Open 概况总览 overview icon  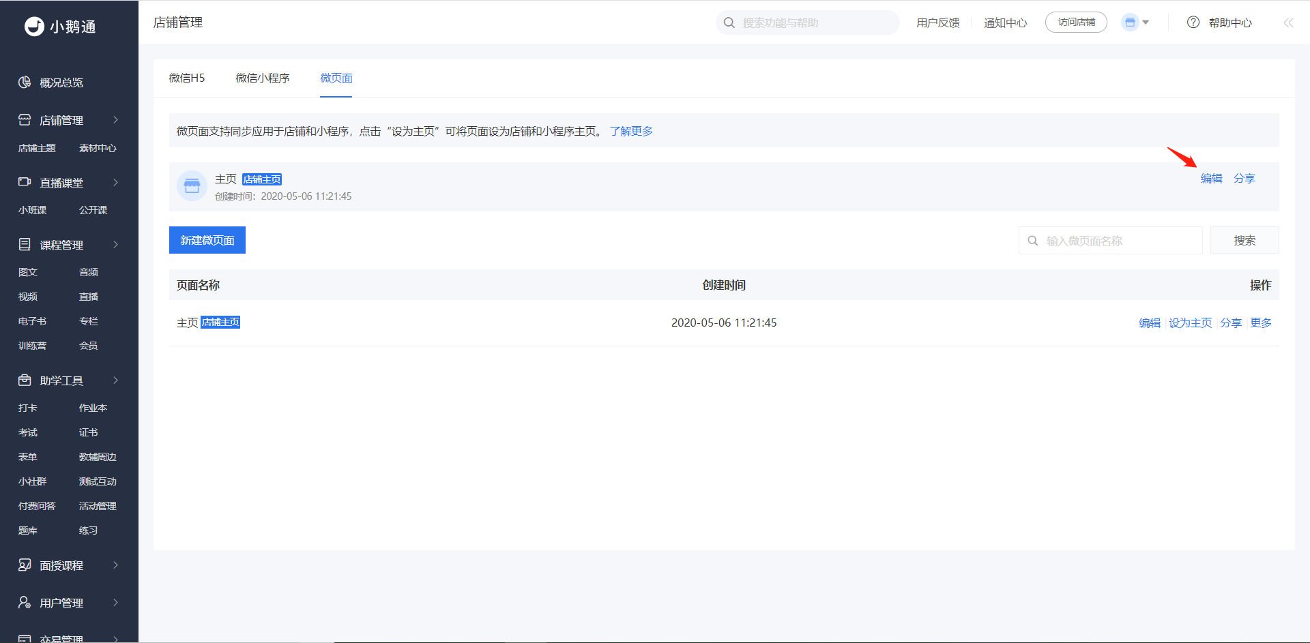[25, 83]
